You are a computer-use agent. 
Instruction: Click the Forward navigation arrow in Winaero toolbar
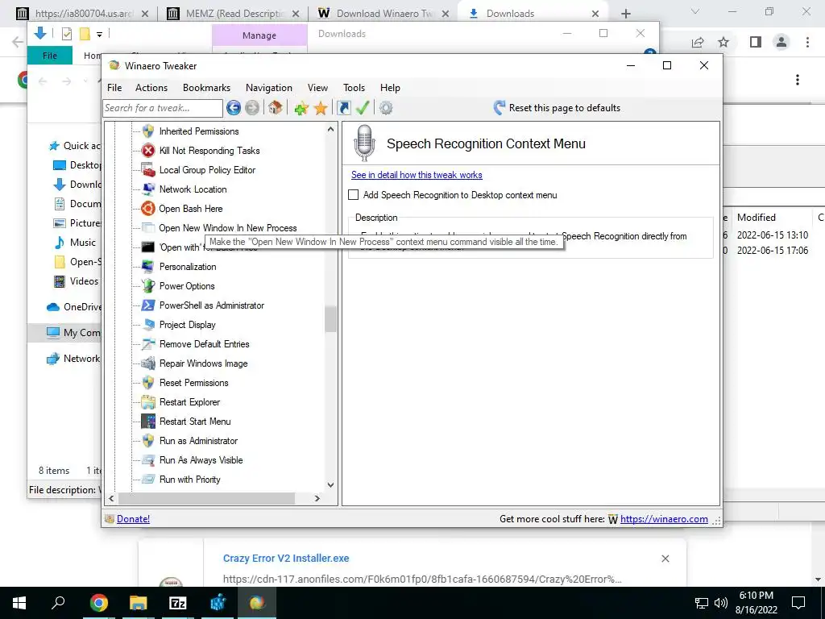[x=252, y=108]
